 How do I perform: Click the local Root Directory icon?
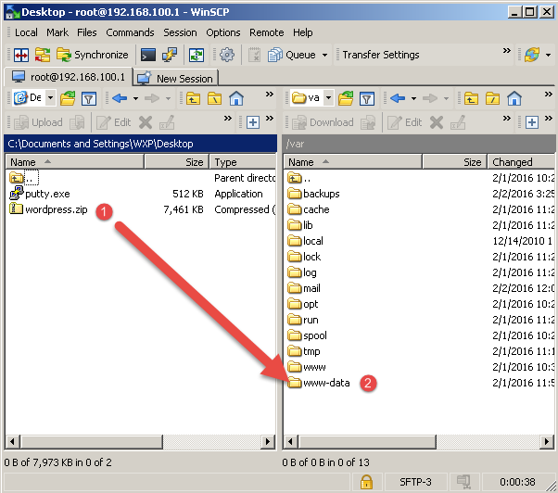(215, 98)
